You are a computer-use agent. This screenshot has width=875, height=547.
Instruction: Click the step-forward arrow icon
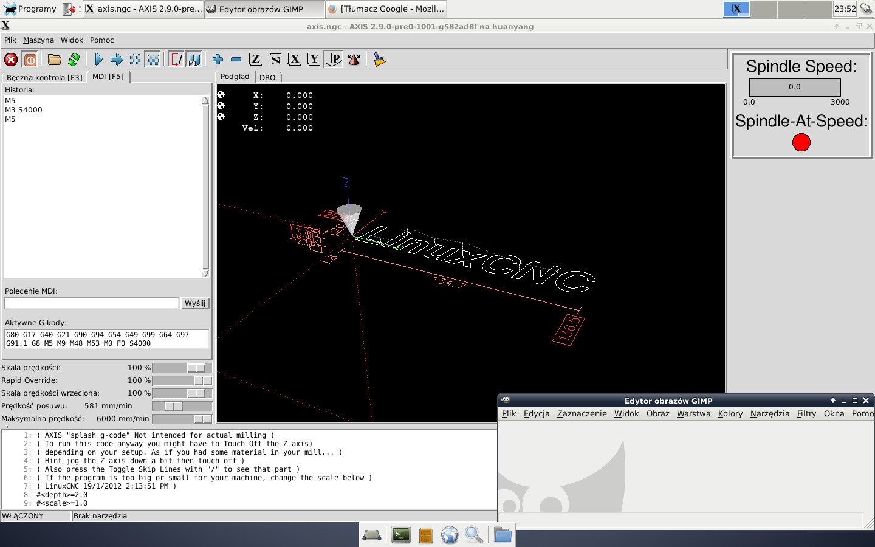pos(117,60)
